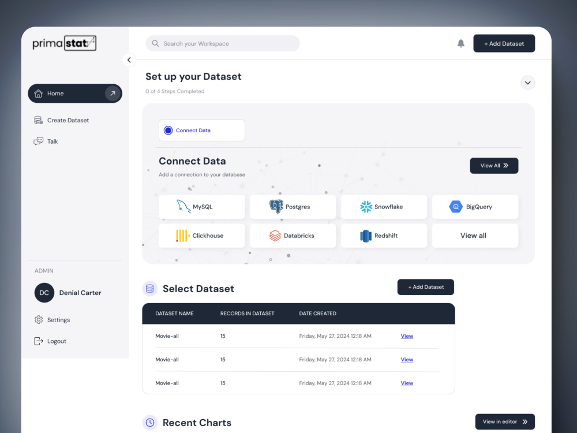Click the Snowflake snowflake icon
The image size is (577, 433).
click(x=366, y=207)
